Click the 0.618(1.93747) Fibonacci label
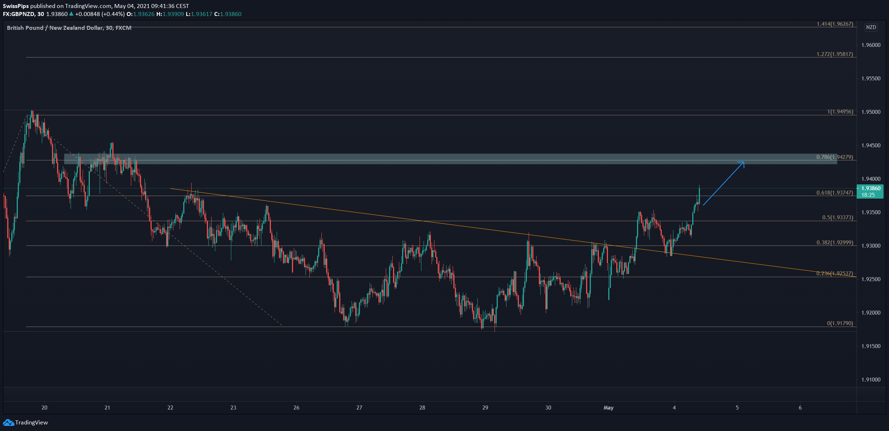Image resolution: width=889 pixels, height=431 pixels. [835, 193]
